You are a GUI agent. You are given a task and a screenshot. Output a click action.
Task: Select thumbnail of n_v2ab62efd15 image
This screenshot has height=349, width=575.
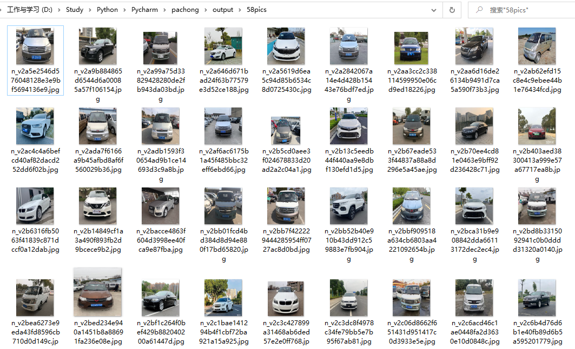(537, 46)
